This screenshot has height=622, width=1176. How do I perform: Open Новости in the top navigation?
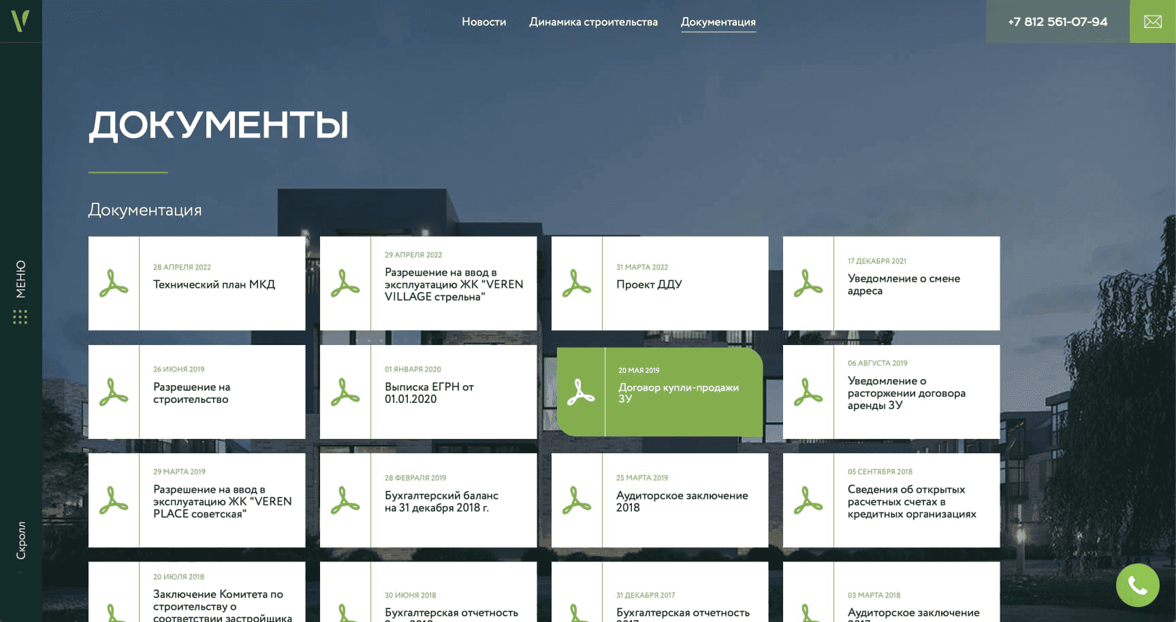pos(484,22)
